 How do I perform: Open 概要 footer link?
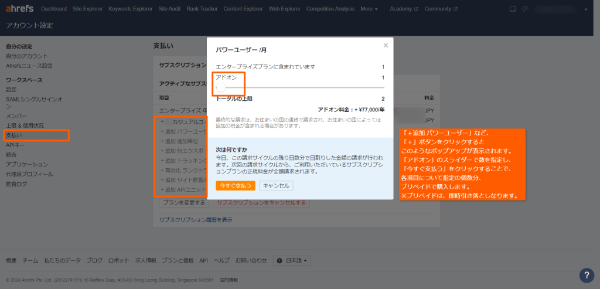[11, 261]
